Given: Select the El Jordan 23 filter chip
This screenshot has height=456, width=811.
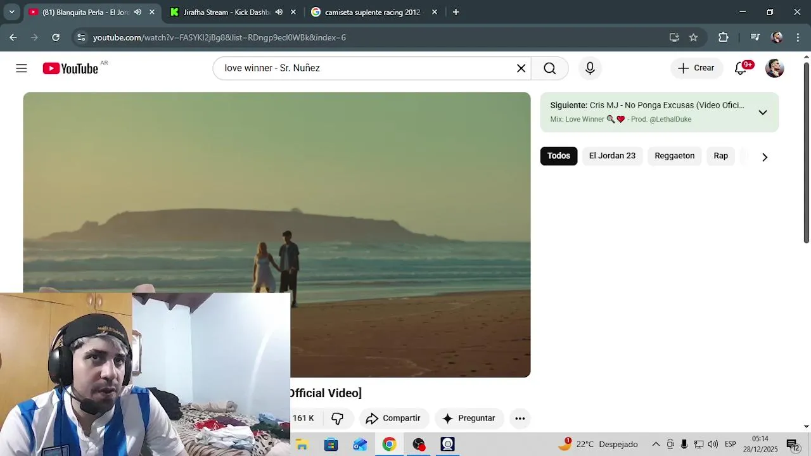Looking at the screenshot, I should pyautogui.click(x=612, y=156).
